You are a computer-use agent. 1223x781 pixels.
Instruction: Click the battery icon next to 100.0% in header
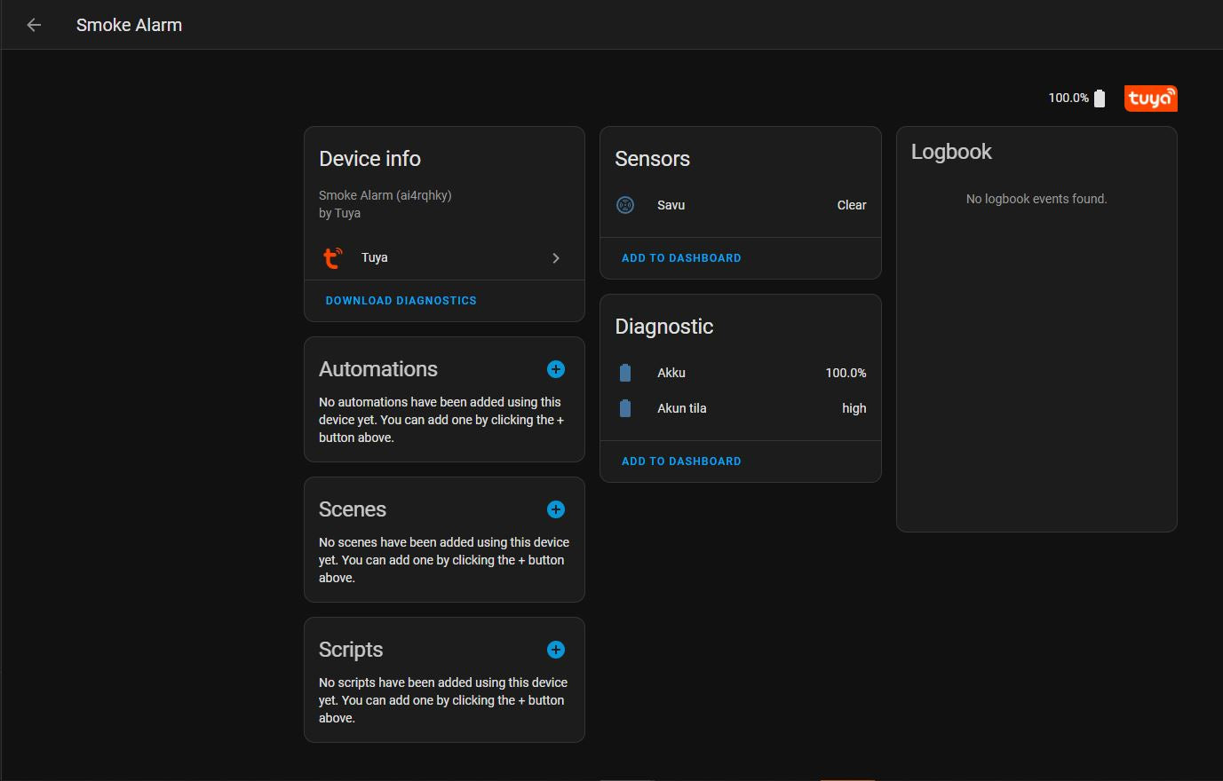click(1100, 99)
